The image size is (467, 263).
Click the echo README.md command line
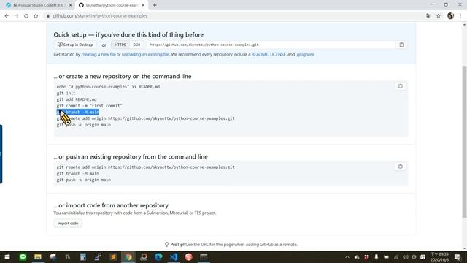coord(108,87)
